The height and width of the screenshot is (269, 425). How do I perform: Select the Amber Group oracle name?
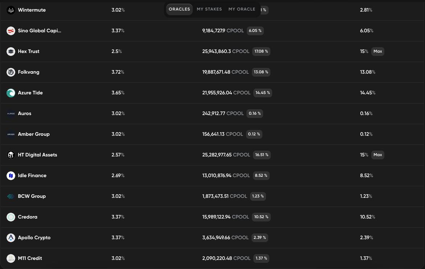click(x=34, y=134)
